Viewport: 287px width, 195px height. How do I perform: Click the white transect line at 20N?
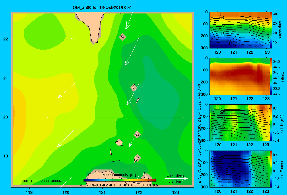115,117
